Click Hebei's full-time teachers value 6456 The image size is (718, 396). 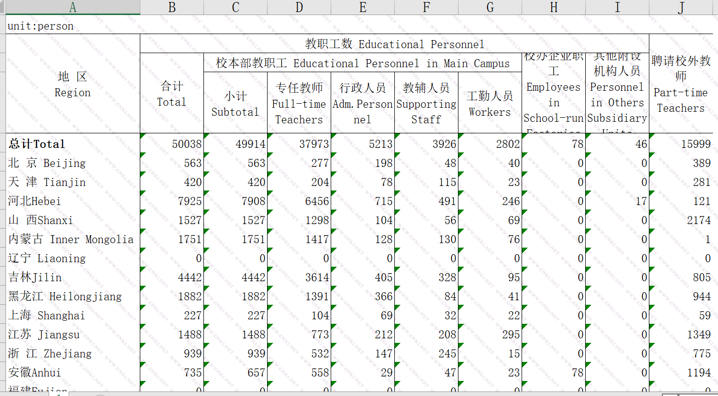coord(299,202)
